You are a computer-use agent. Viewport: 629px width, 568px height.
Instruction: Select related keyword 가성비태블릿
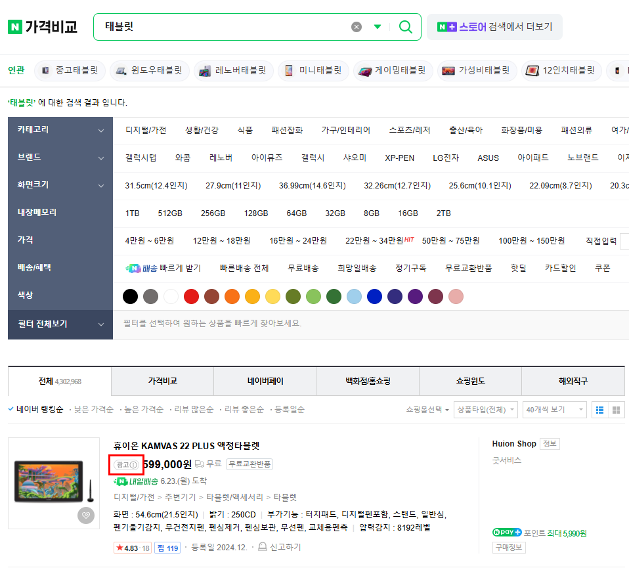click(x=477, y=71)
